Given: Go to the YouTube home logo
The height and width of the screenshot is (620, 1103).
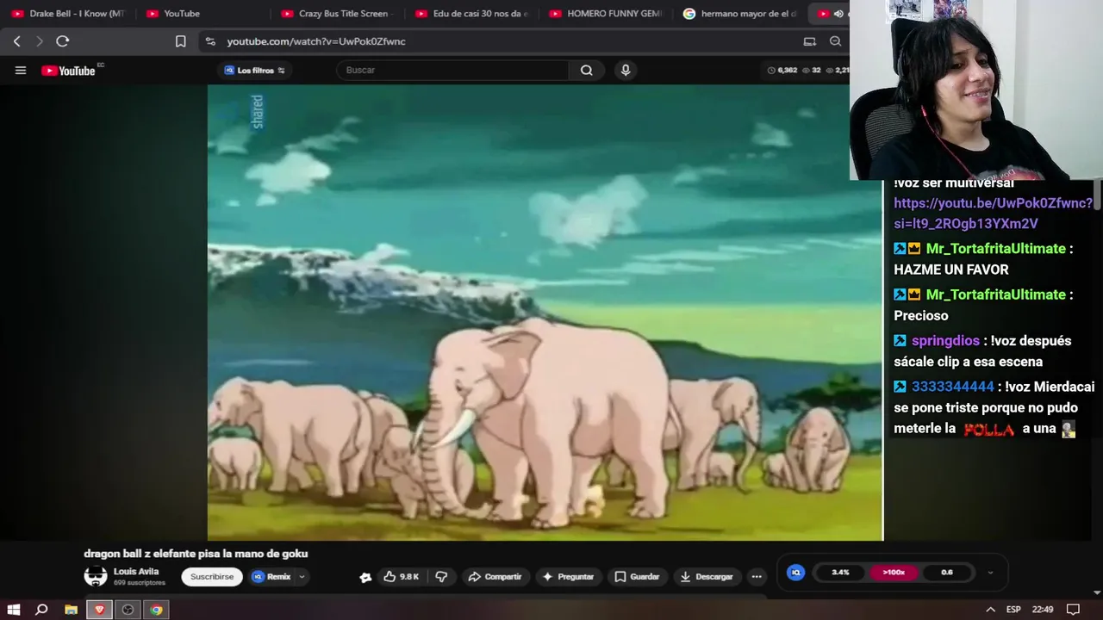Looking at the screenshot, I should coord(69,71).
